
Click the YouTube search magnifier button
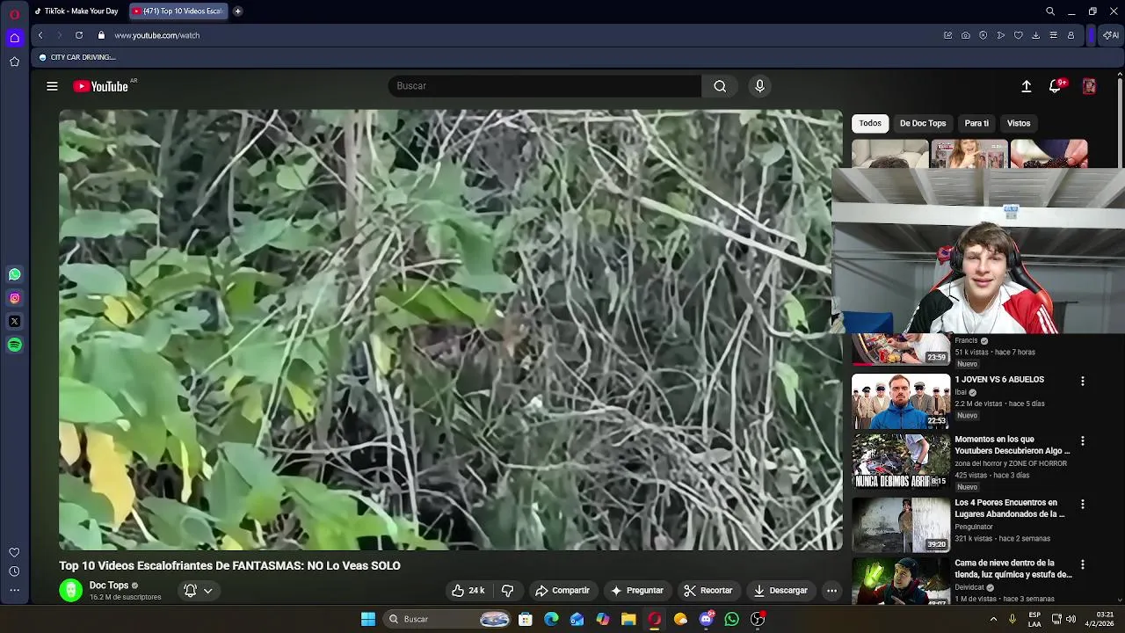[720, 86]
